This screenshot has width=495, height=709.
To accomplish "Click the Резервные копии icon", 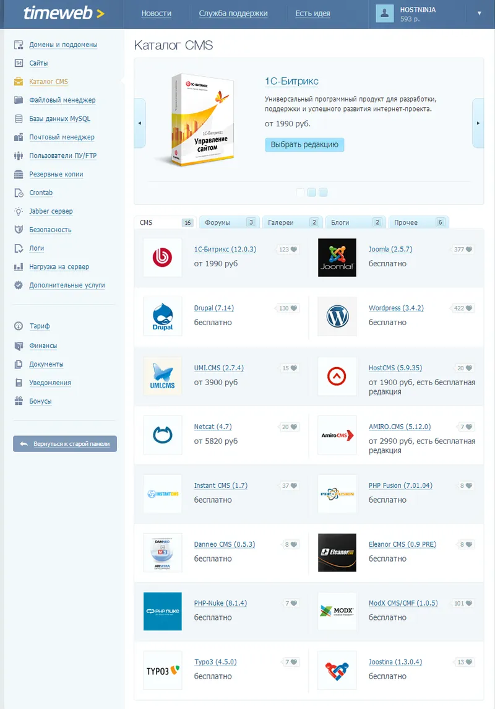I will pyautogui.click(x=19, y=174).
